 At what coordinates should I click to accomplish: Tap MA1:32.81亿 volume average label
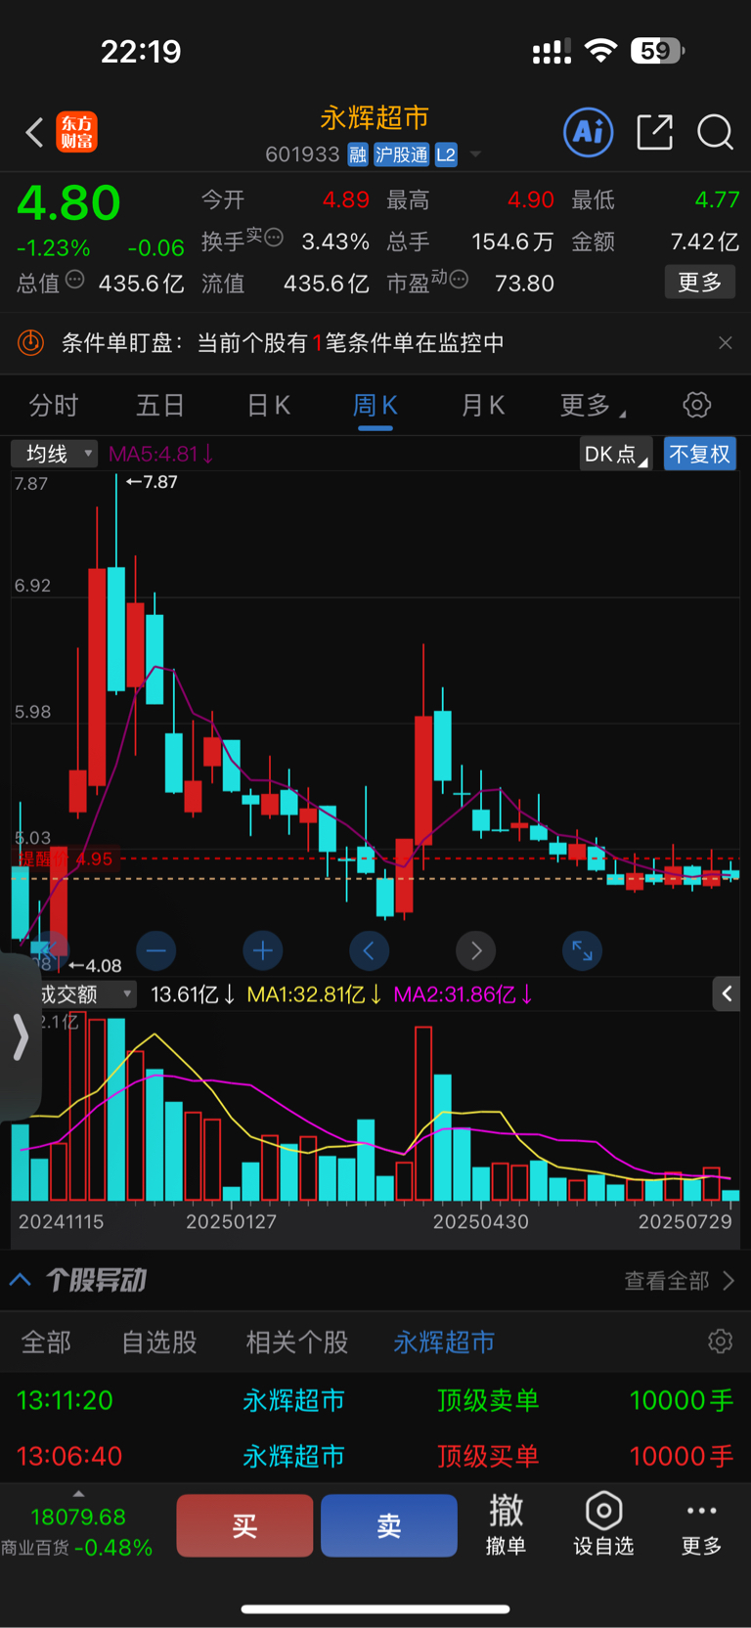point(315,994)
